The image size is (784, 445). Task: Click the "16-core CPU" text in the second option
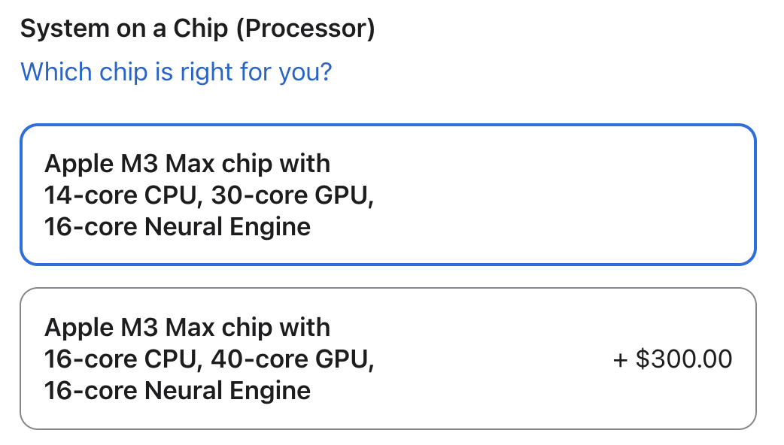123,359
